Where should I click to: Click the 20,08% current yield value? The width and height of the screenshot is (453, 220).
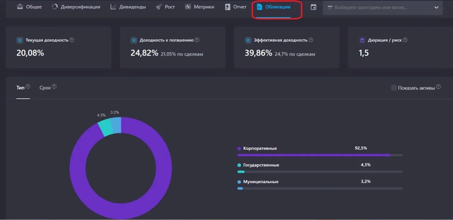[x=30, y=53]
